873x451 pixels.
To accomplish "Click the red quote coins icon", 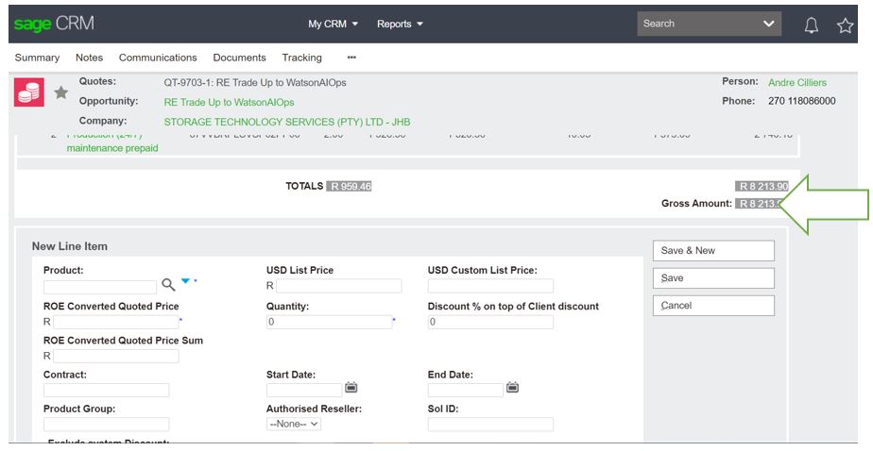I will 29,92.
